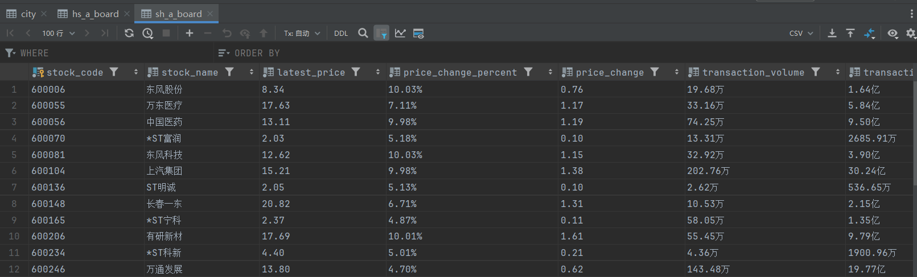Toggle the local filter panel button
Viewport: 917px width, 277px height.
point(381,33)
